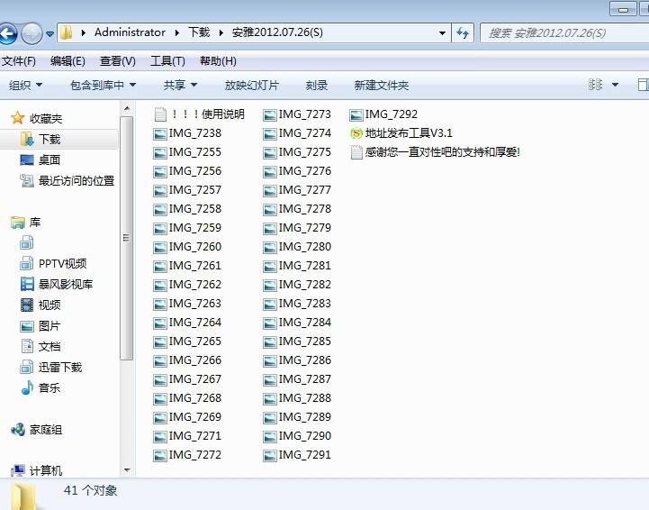Open the recent pages dropdown beside Forward

(50, 34)
